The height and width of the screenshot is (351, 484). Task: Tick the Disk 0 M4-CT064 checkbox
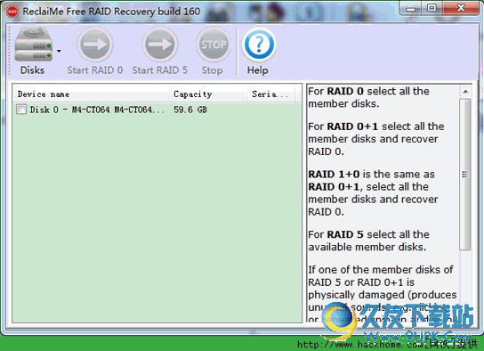(x=21, y=110)
